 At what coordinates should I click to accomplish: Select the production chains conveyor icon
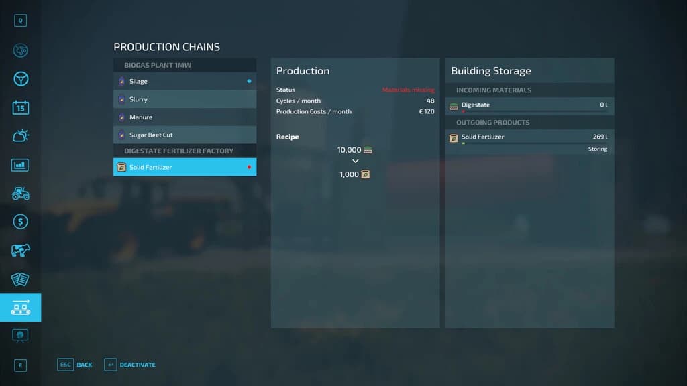tap(21, 307)
